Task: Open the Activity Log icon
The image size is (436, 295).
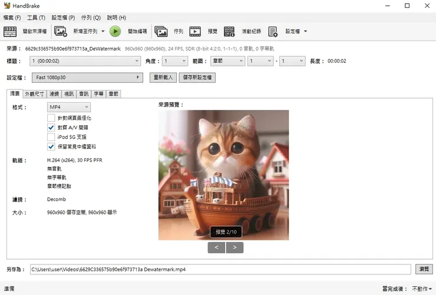Action: click(229, 31)
